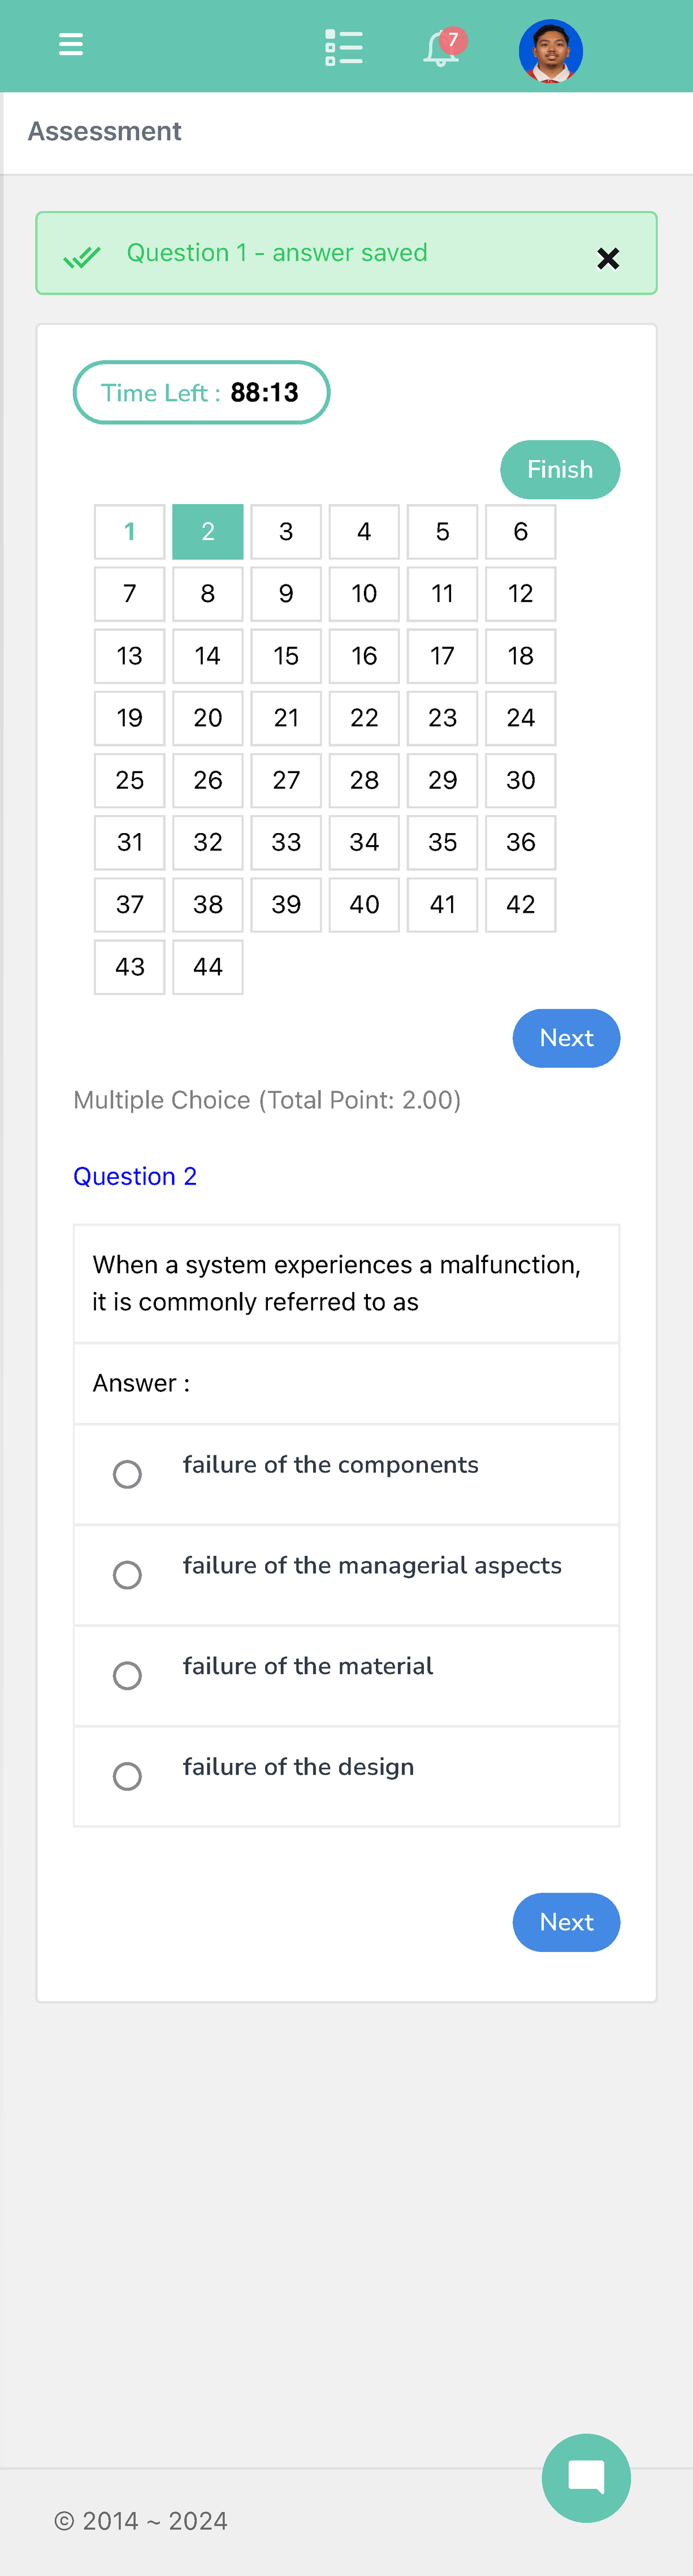Screen dimensions: 693x2576
Task: Navigate to question 10
Action: [364, 594]
